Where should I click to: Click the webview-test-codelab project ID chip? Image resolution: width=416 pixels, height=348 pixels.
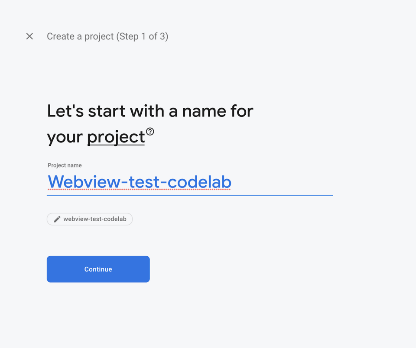(x=90, y=219)
